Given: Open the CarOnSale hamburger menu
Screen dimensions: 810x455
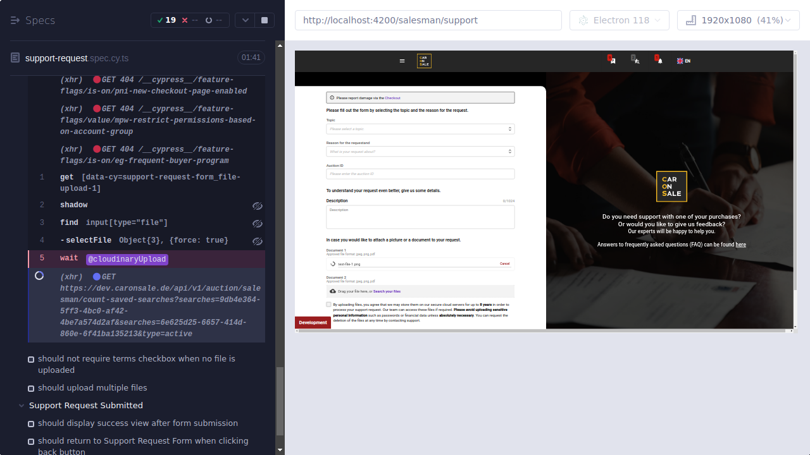Looking at the screenshot, I should (402, 61).
